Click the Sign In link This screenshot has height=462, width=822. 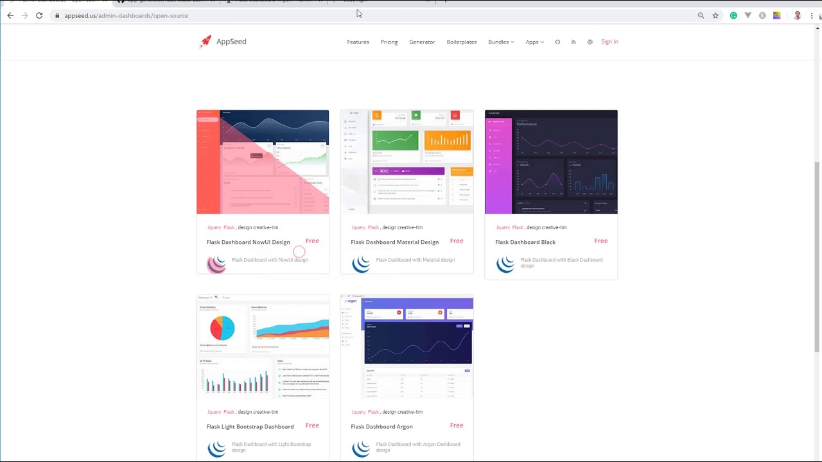coord(609,42)
